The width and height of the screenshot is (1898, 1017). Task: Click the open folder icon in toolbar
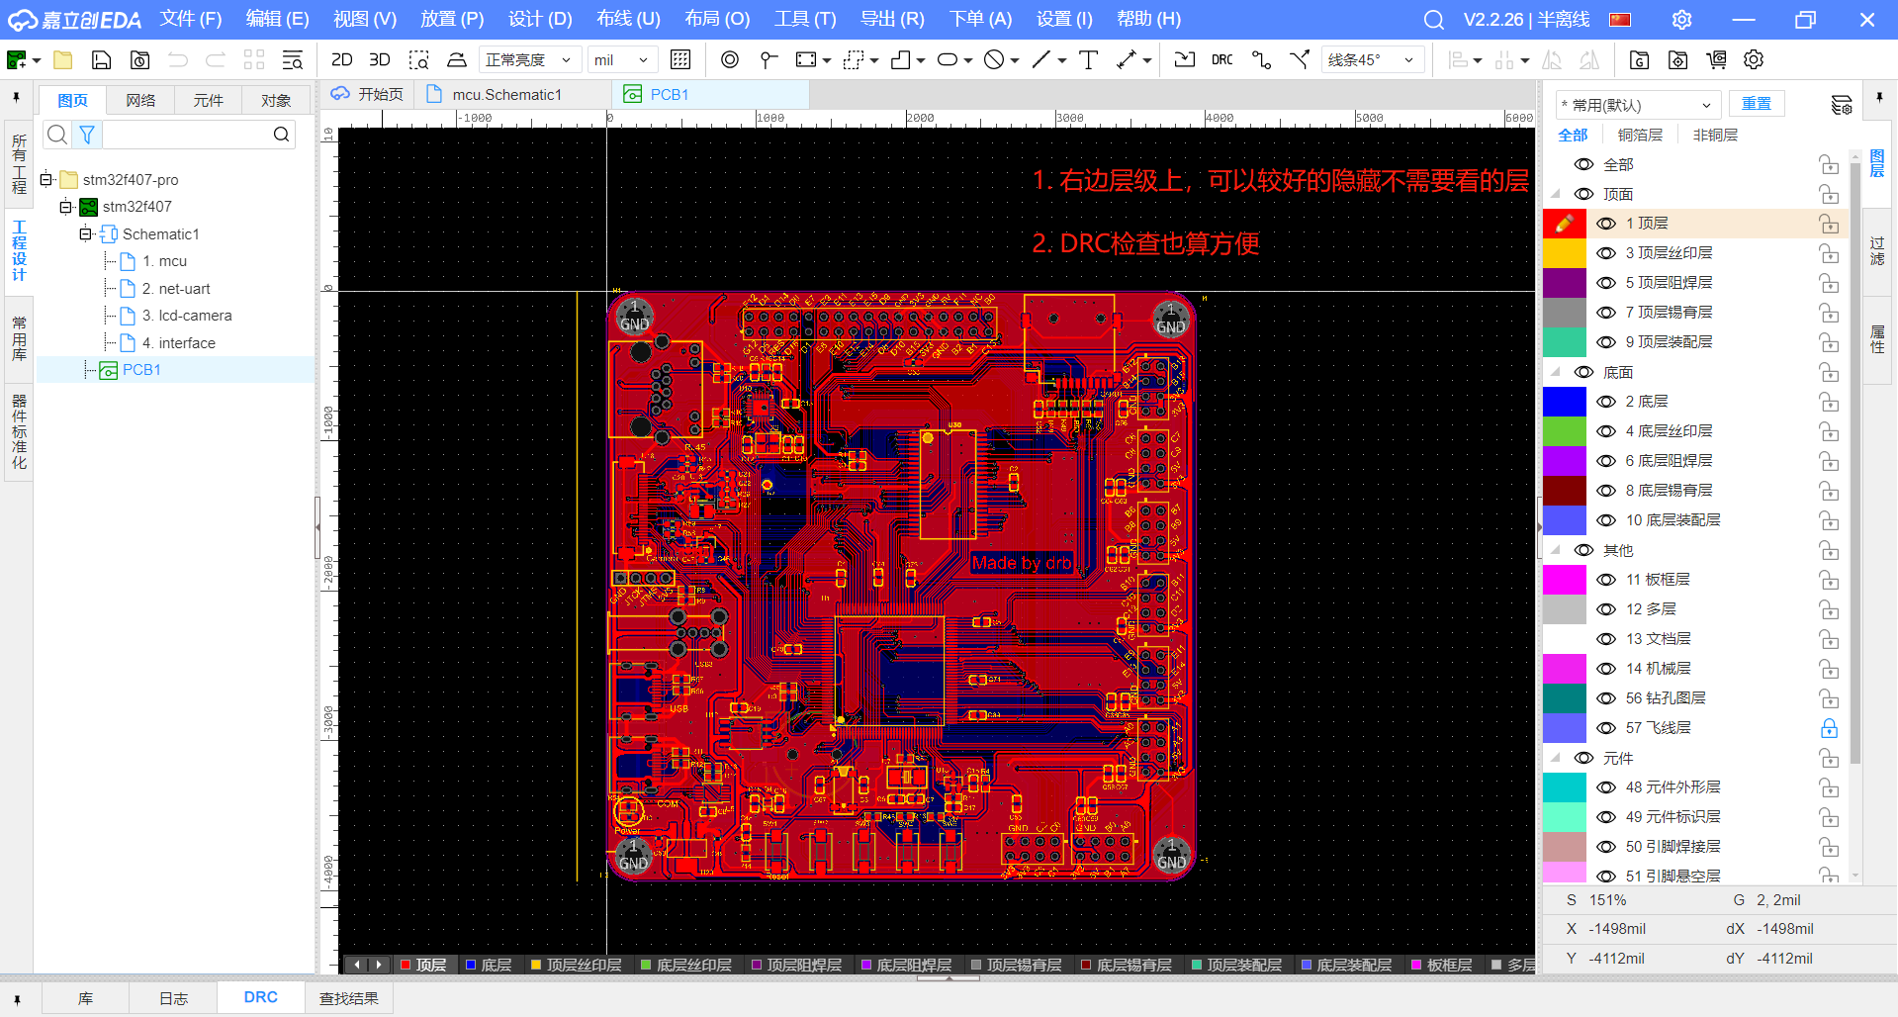point(63,60)
